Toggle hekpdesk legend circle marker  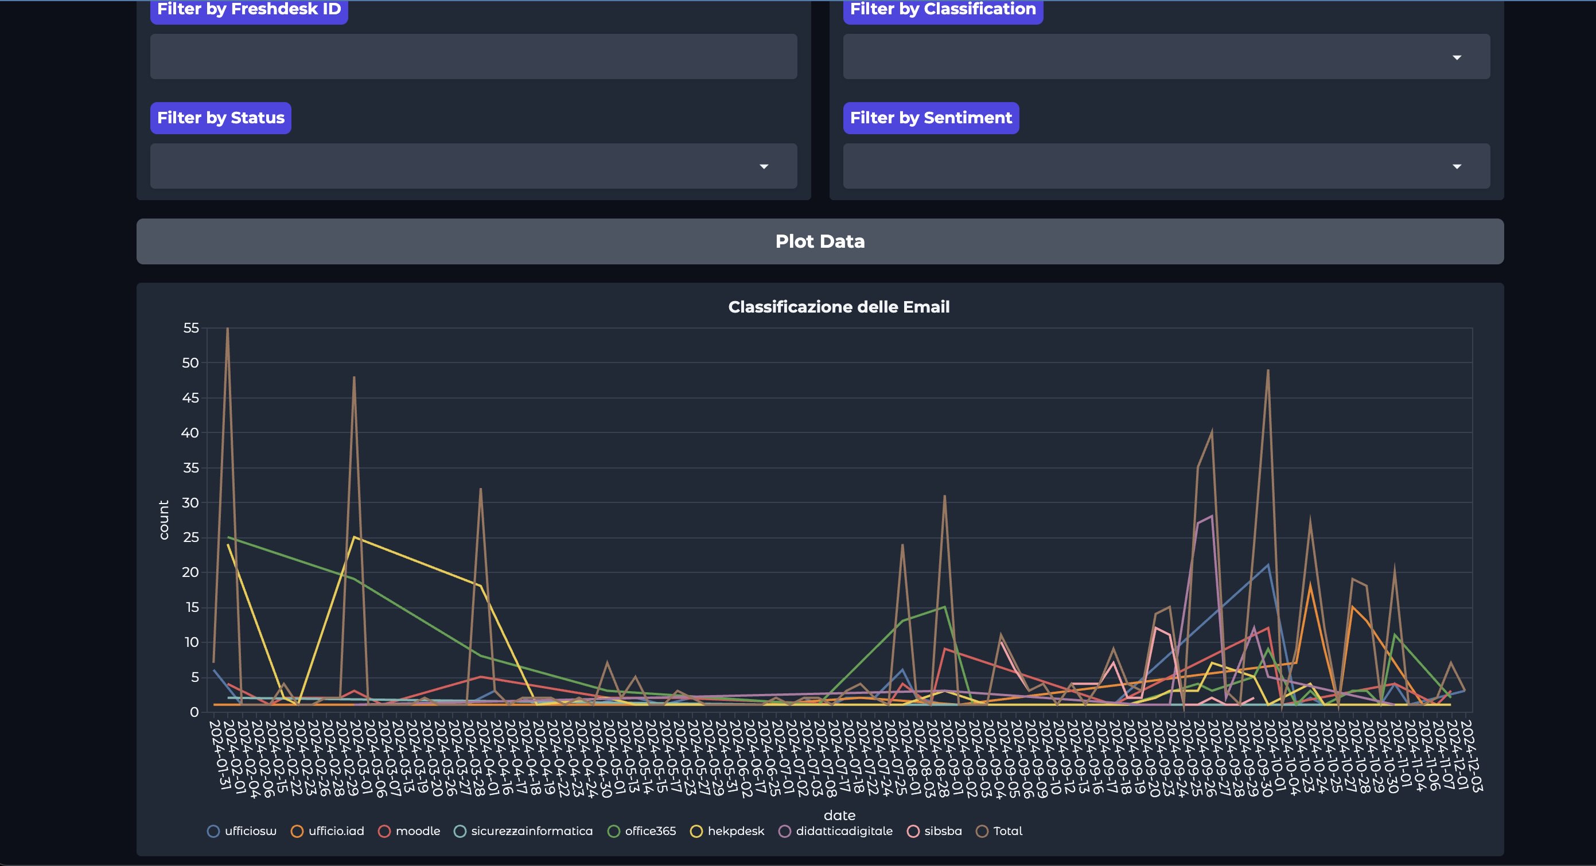coord(696,832)
